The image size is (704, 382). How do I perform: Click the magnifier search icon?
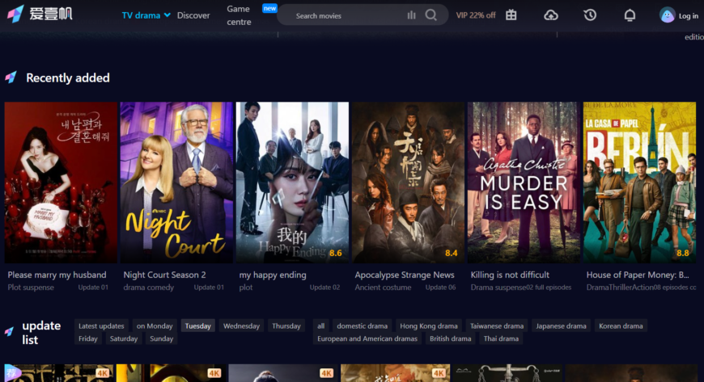431,15
